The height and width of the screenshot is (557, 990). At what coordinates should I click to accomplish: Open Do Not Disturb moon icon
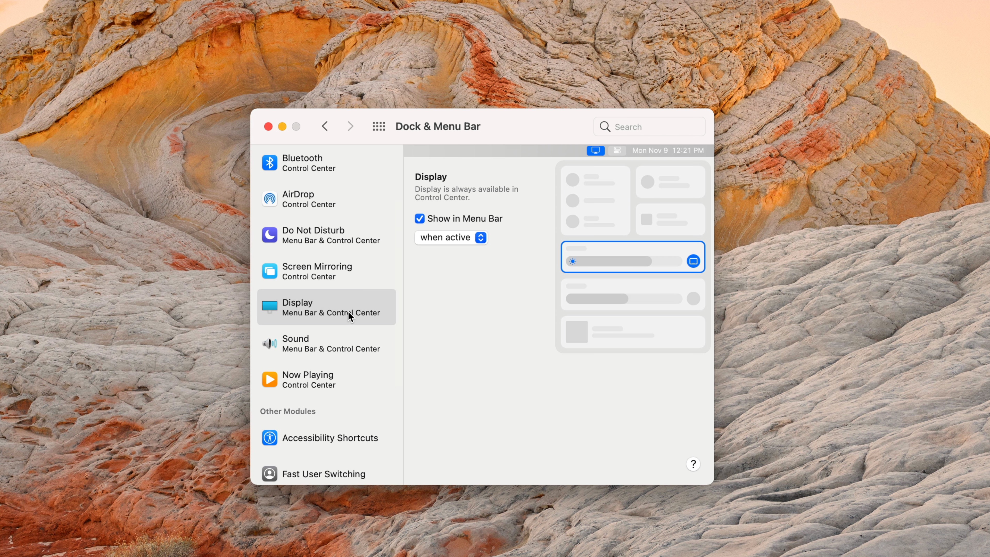tap(269, 235)
